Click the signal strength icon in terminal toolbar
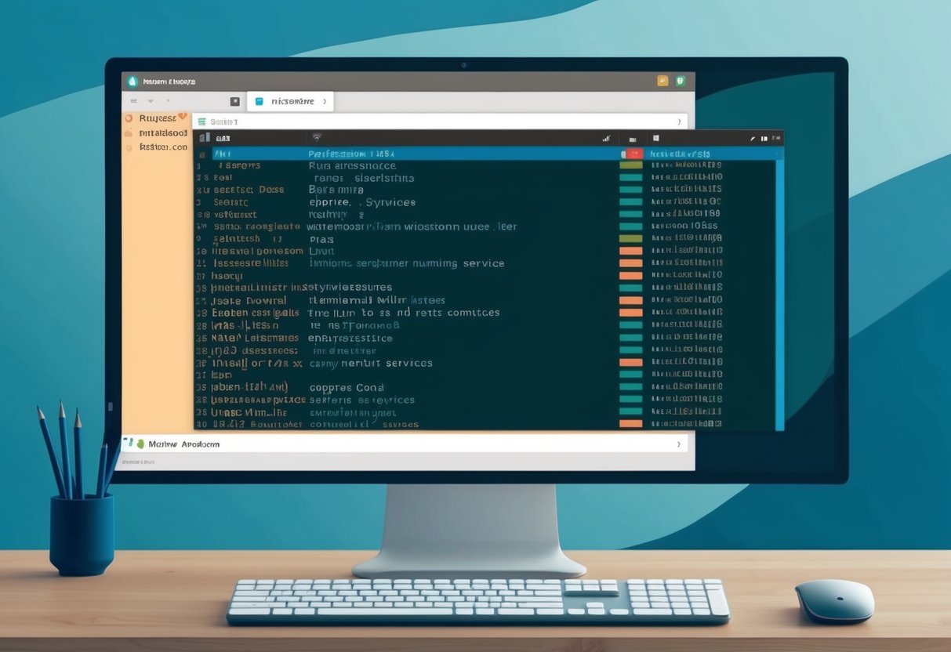The height and width of the screenshot is (652, 951). [606, 139]
